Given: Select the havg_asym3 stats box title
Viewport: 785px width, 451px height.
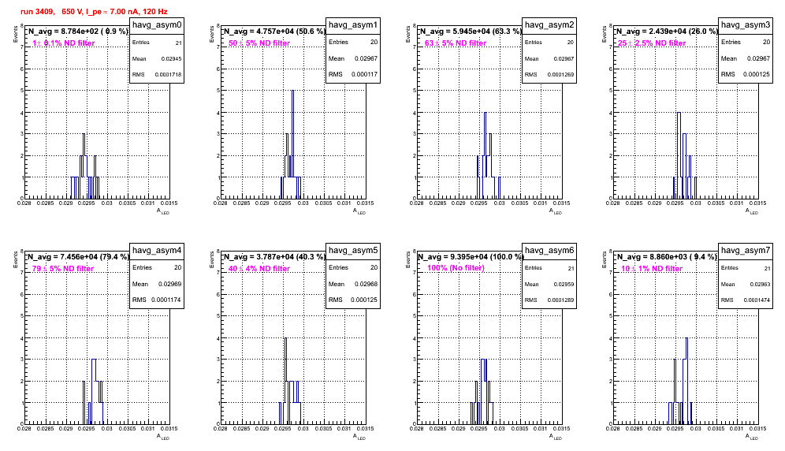Looking at the screenshot, I should click(746, 25).
